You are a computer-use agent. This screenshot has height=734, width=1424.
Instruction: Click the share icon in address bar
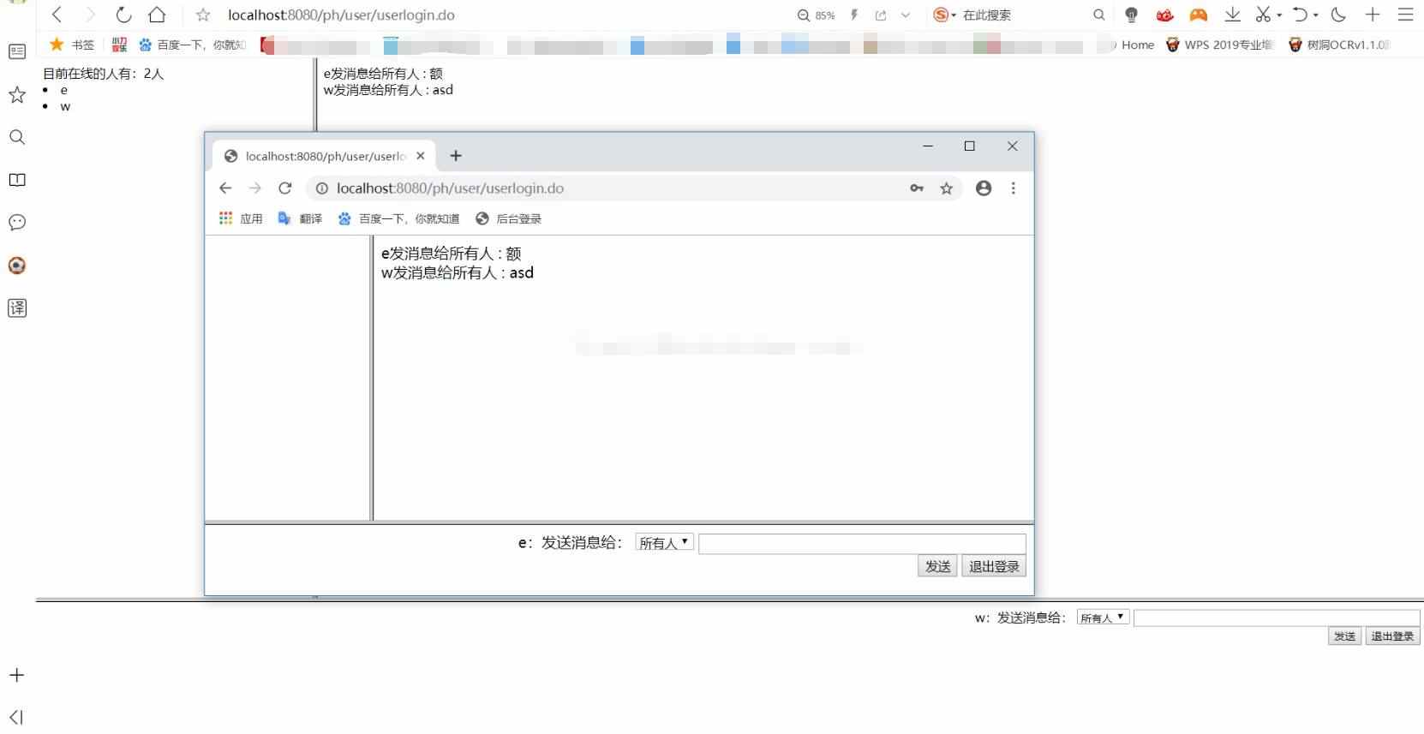pyautogui.click(x=880, y=15)
